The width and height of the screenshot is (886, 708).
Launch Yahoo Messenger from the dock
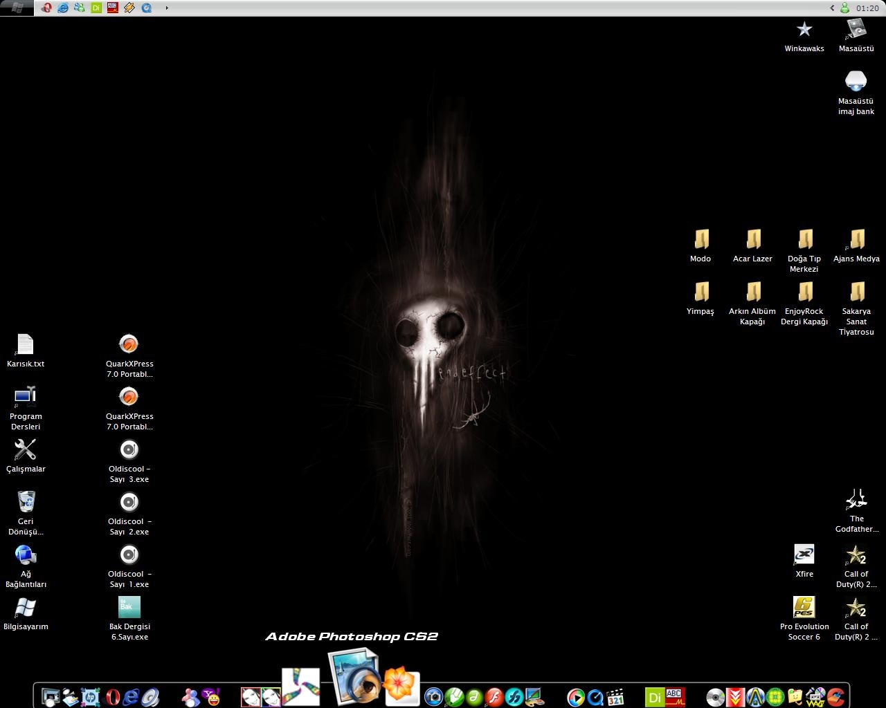point(210,697)
